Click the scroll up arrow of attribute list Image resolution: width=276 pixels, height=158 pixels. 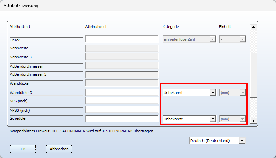click(x=253, y=27)
